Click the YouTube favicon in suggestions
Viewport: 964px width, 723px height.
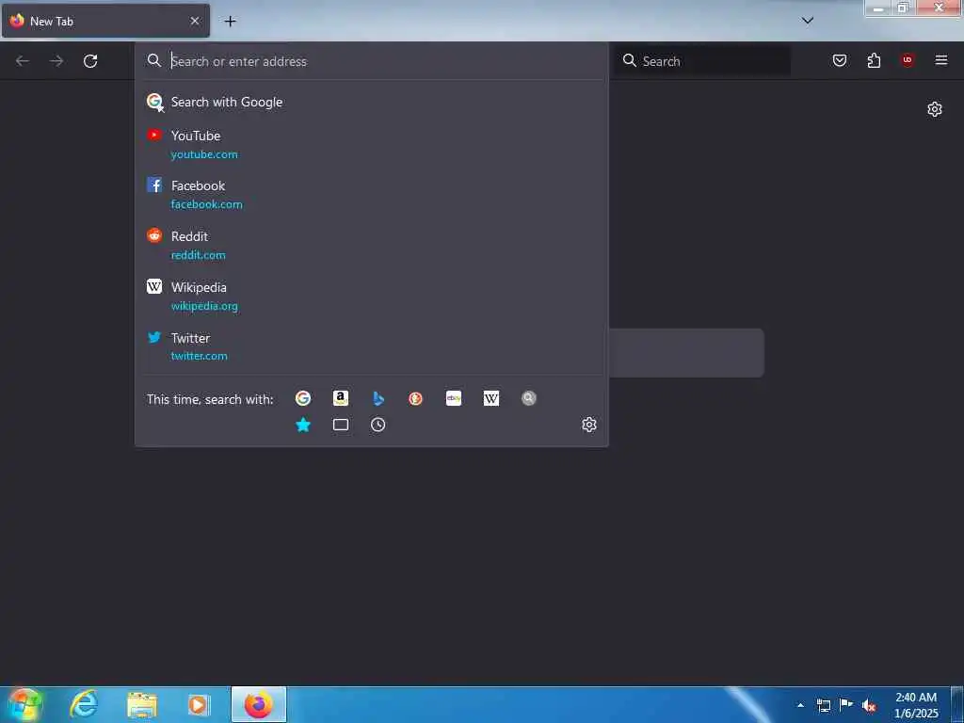tap(154, 135)
